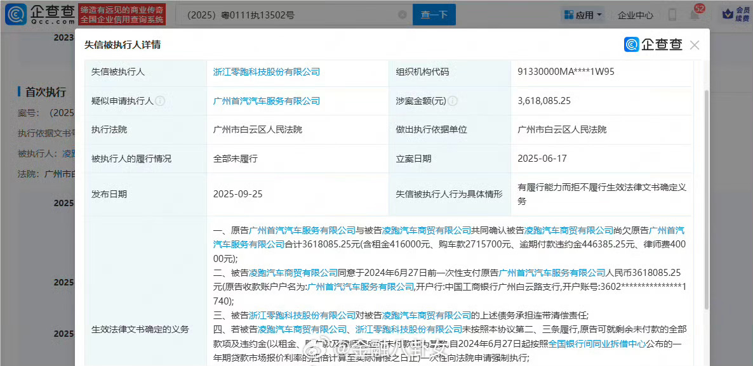
Task: Open 企业中心 in the header
Action: click(x=635, y=15)
